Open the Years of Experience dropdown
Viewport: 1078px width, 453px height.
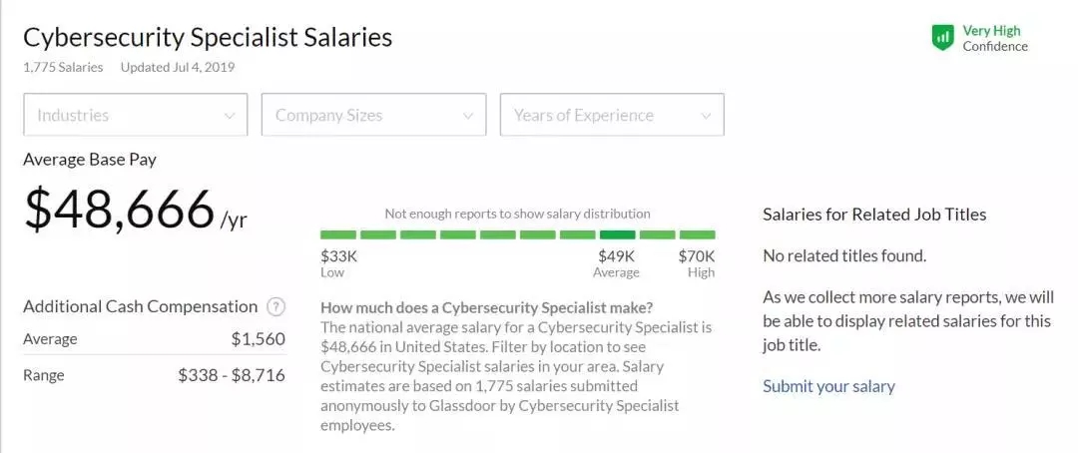612,115
